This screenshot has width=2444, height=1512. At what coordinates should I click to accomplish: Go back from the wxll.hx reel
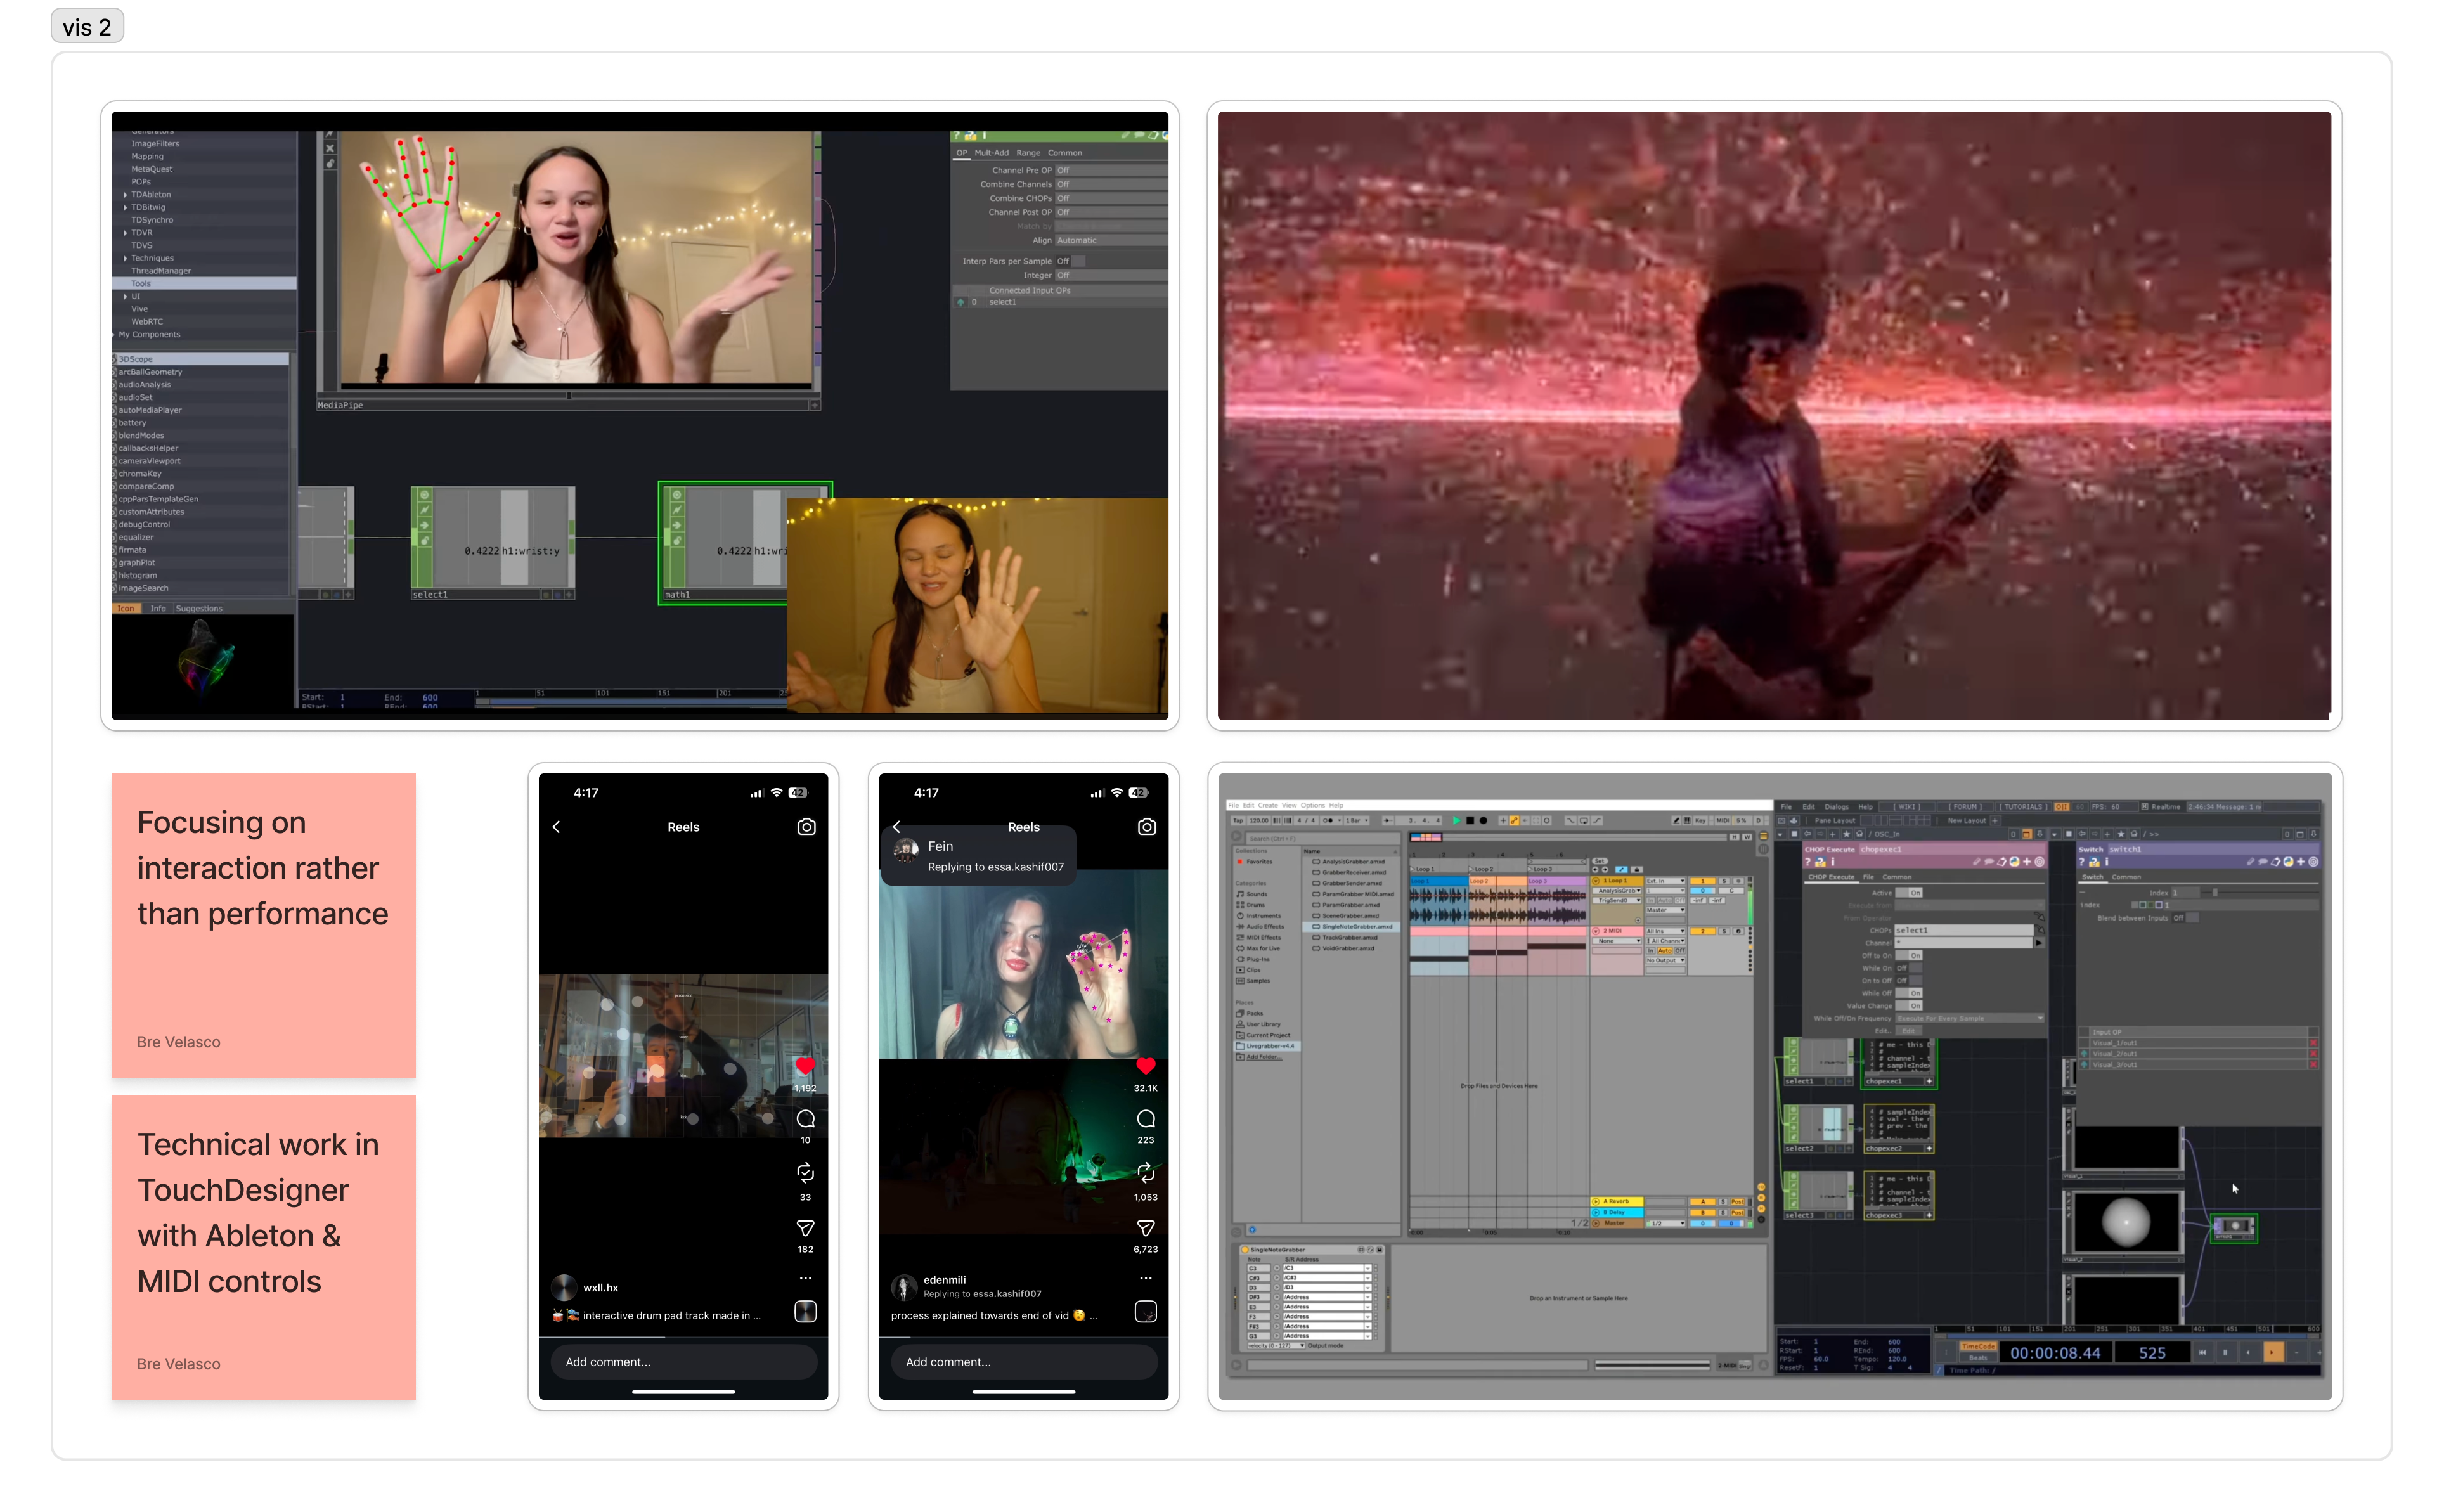[557, 827]
